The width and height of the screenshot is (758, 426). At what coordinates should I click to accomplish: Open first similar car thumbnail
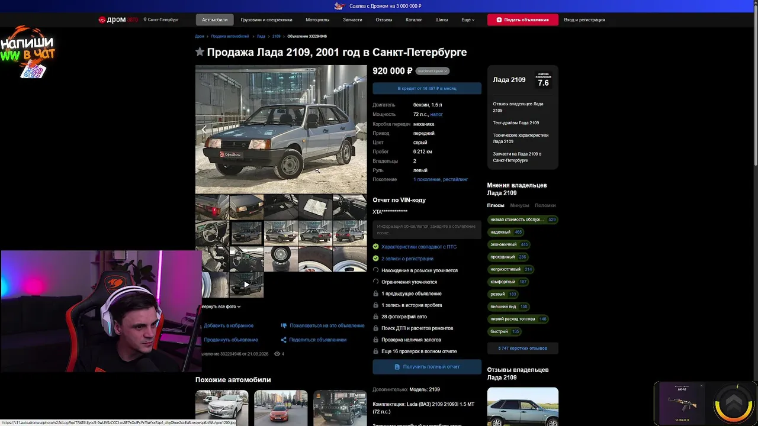point(222,408)
